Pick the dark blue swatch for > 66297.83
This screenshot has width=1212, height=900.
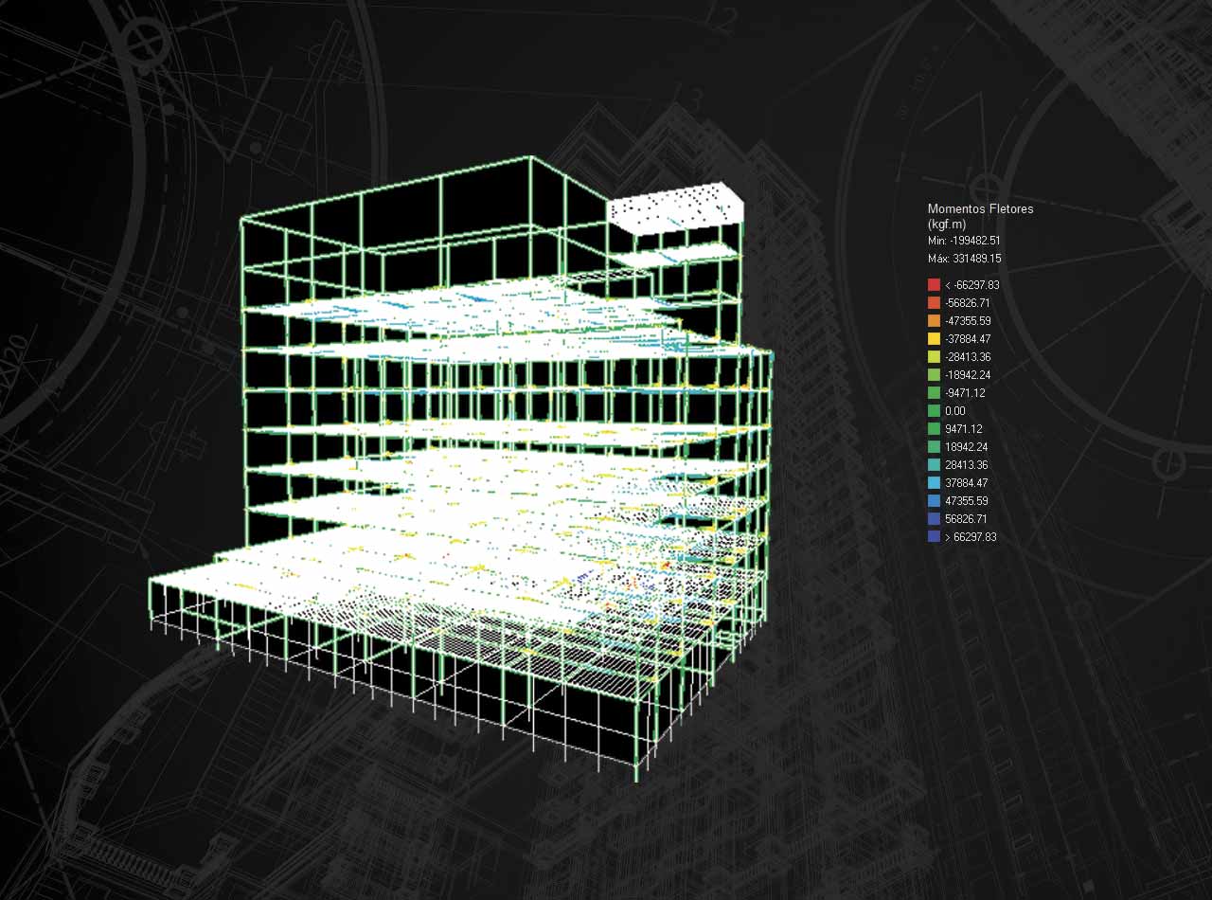click(x=934, y=537)
